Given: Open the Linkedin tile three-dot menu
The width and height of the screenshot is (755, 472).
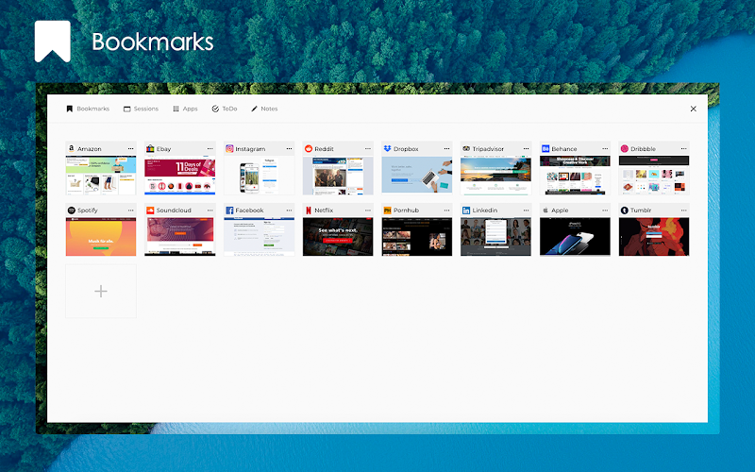Looking at the screenshot, I should point(526,211).
